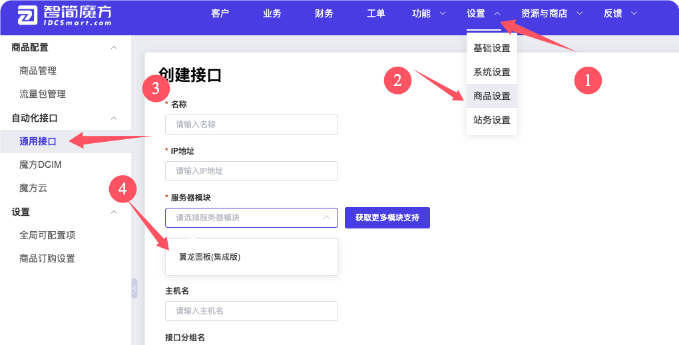The width and height of the screenshot is (679, 345).
Task: Open the 反馈 top menu
Action: pos(620,13)
